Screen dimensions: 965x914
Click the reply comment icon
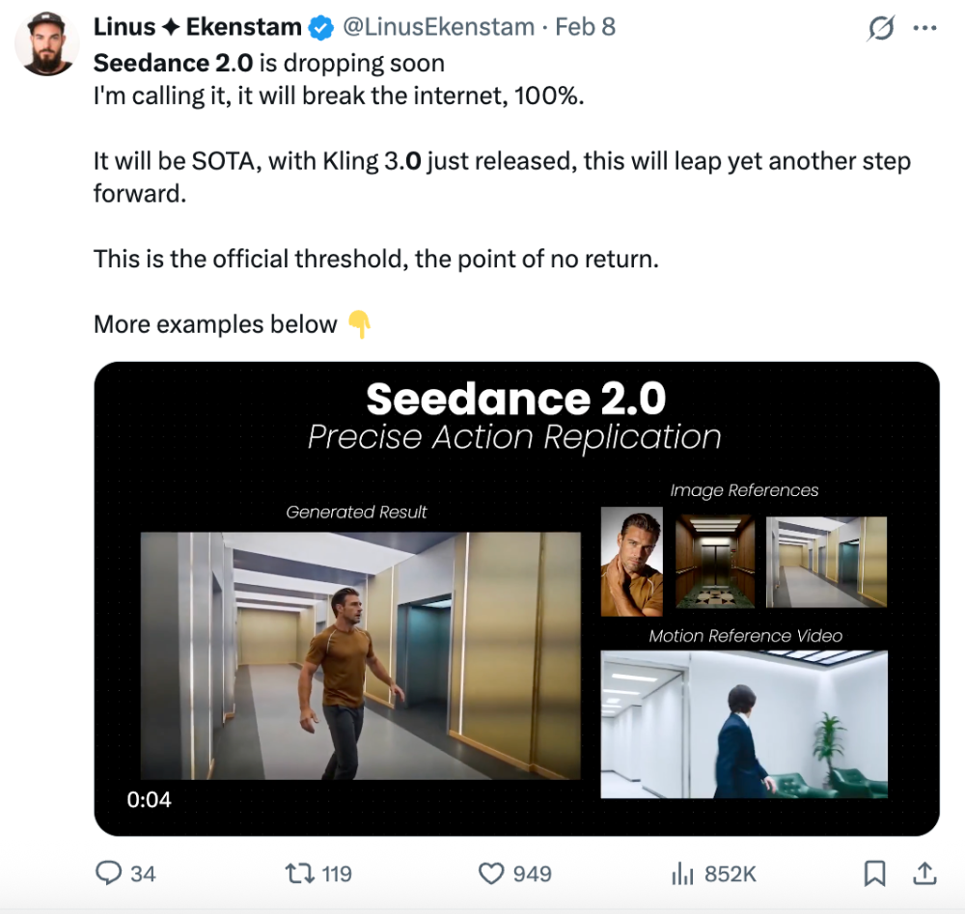[107, 873]
